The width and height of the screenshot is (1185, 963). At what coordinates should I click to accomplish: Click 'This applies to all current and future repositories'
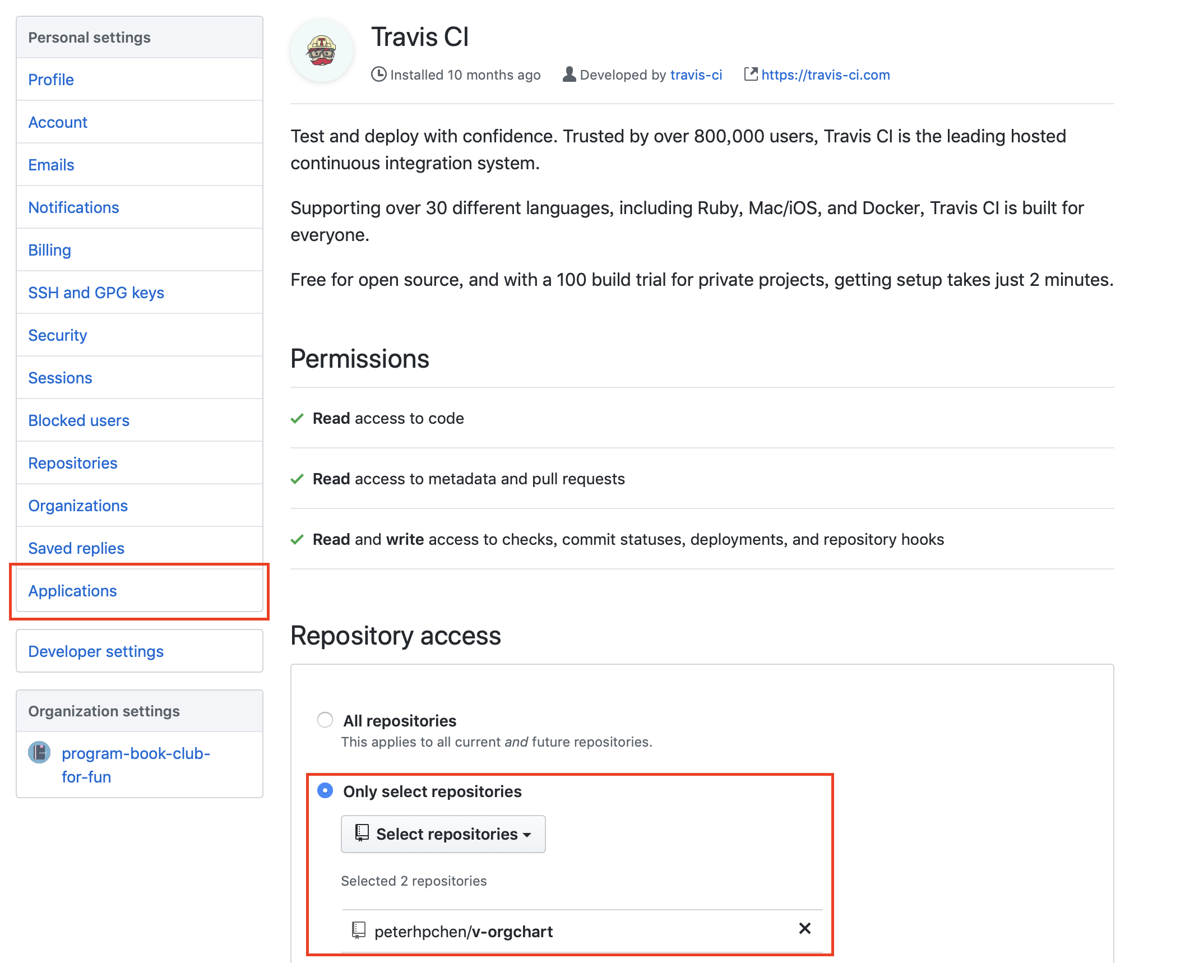497,742
